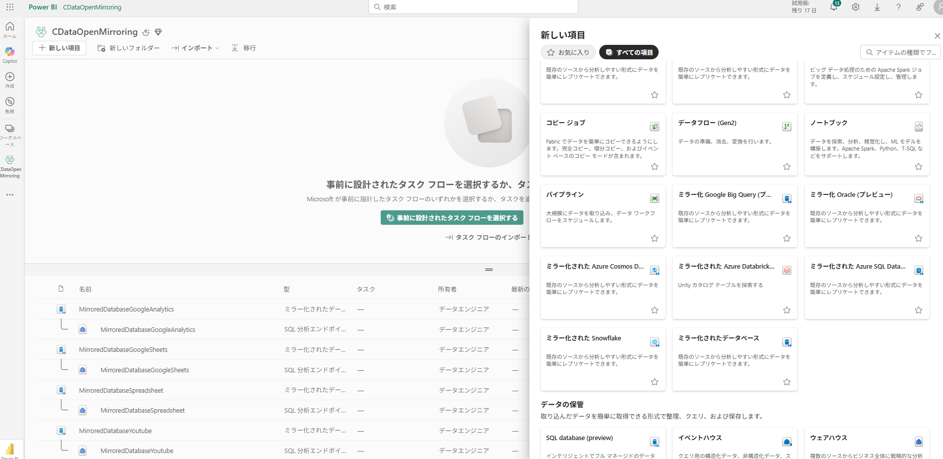
Task: Star the ミラー化された Snowflake card
Action: click(x=655, y=382)
